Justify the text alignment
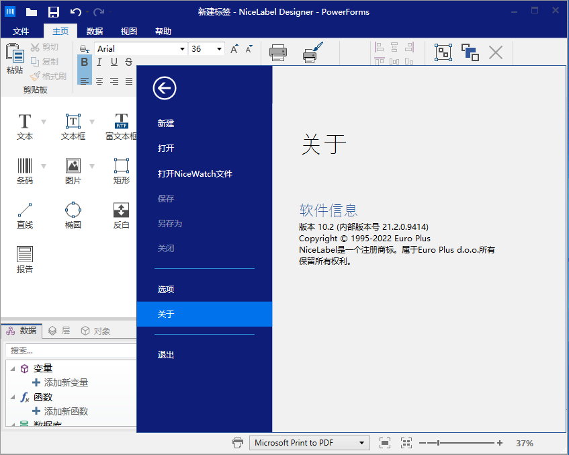This screenshot has height=455, width=569. pos(129,81)
